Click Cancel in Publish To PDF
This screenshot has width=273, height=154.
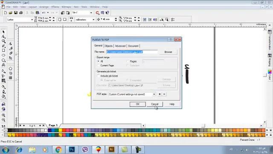(154, 104)
